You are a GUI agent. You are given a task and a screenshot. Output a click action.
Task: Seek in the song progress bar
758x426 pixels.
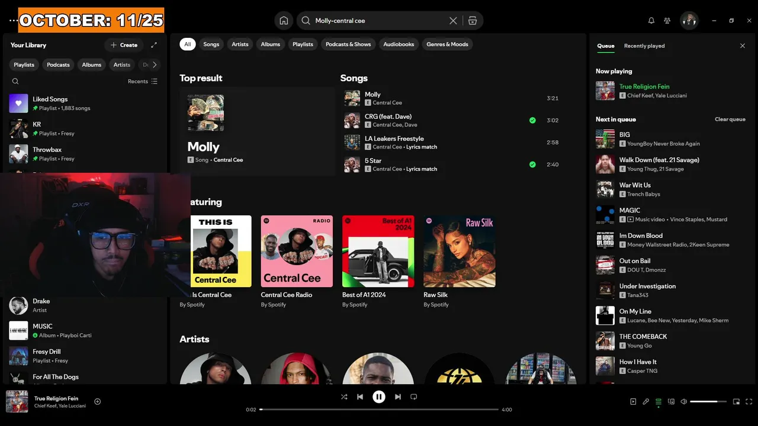[379, 409]
